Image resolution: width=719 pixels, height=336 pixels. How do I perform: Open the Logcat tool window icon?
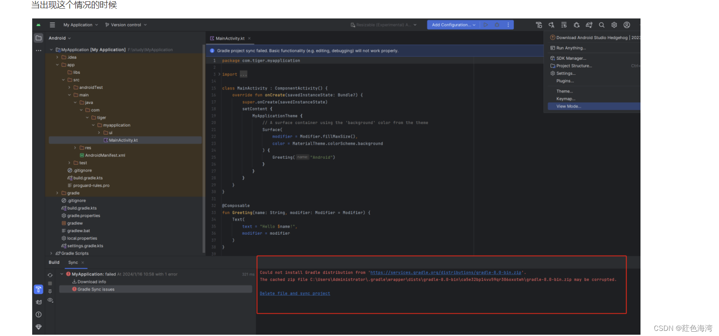tap(39, 302)
